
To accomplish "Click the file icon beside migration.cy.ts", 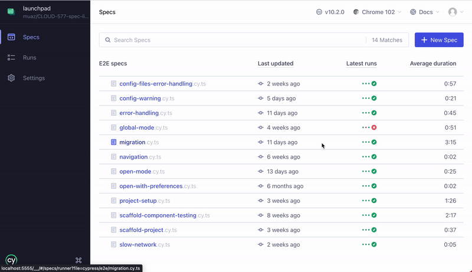I will pos(114,142).
